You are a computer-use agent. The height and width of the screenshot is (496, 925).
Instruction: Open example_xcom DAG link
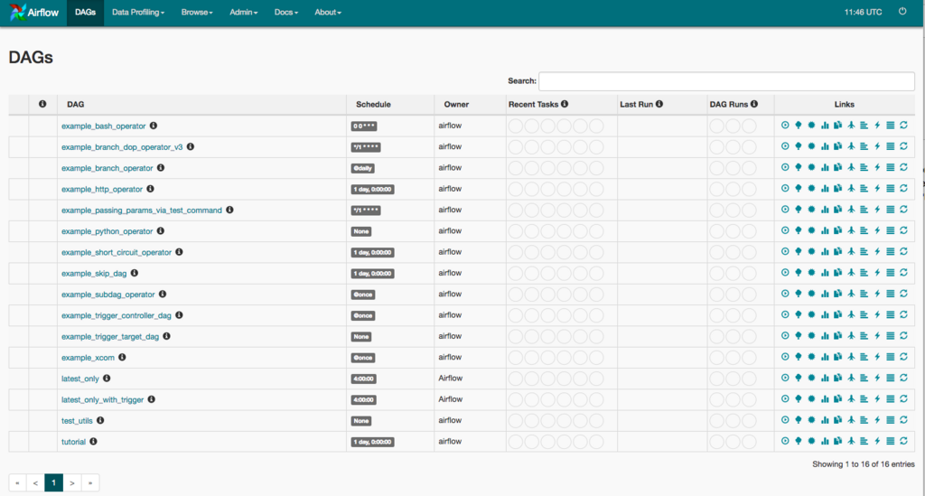click(88, 358)
